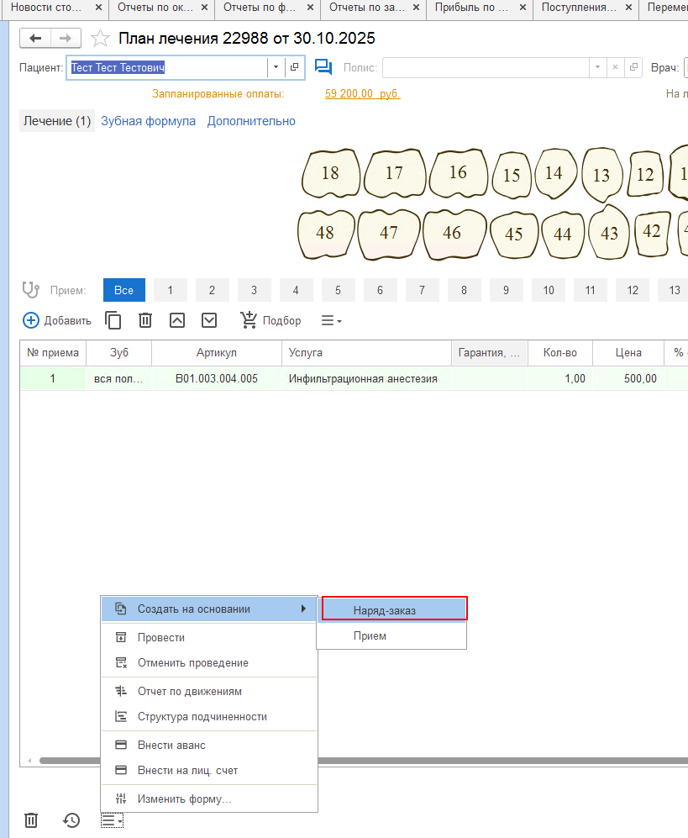Select the Инфильтрационная анестезия cell
The image size is (688, 838).
(366, 378)
